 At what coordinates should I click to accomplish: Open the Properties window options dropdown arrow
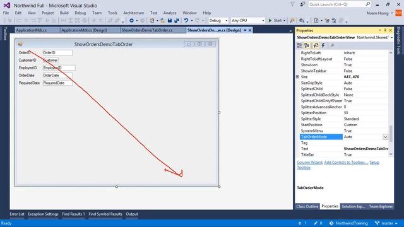click(380, 30)
